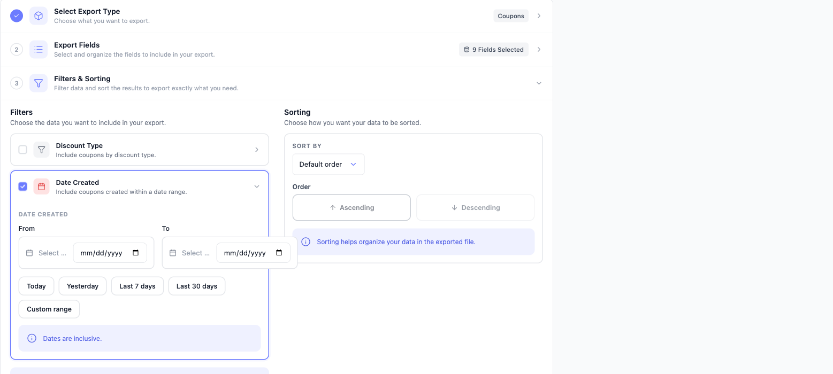The image size is (833, 374).
Task: Check the Discount Type filter checkbox
Action: [x=23, y=150]
